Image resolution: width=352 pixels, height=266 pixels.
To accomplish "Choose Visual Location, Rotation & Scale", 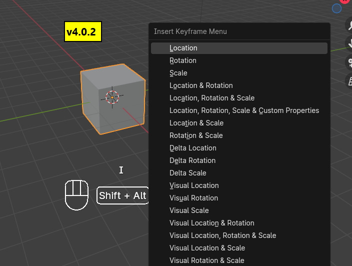I will coord(239,235).
